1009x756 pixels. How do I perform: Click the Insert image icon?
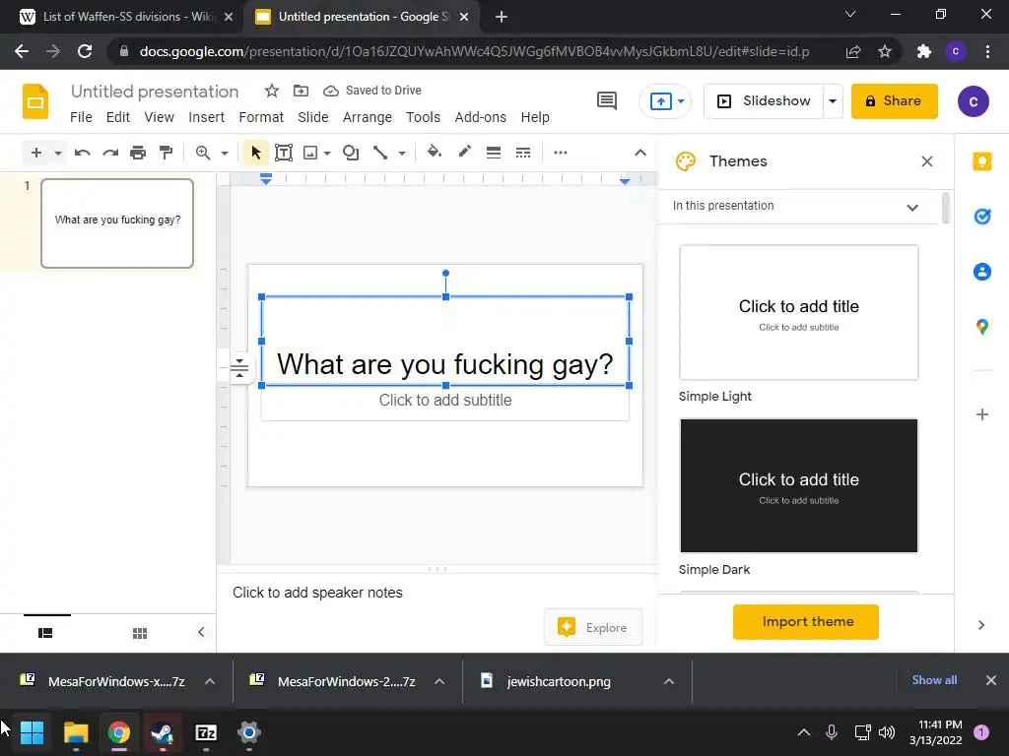click(x=310, y=153)
